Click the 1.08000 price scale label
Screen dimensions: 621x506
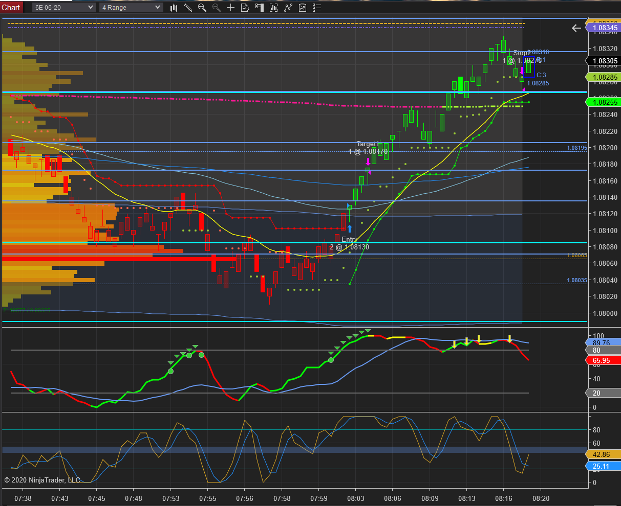coord(605,313)
